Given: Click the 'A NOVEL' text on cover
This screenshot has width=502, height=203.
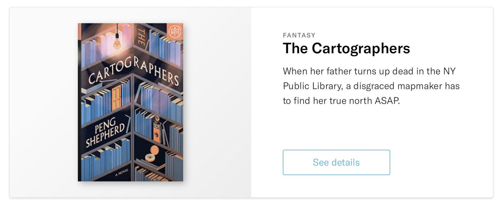Looking at the screenshot, I should tap(122, 172).
